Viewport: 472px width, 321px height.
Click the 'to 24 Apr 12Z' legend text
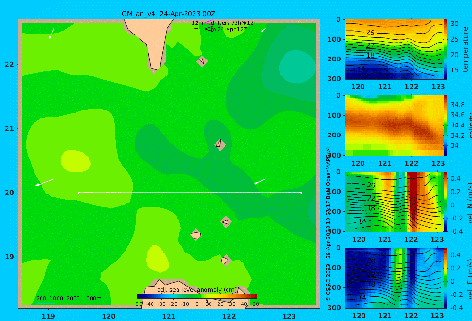pos(229,29)
